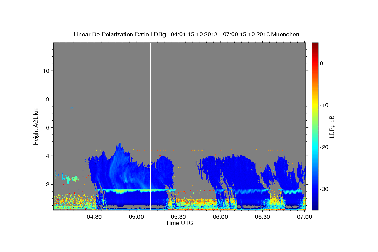Click the 06:30 time tick label
Screen dimensions: 378x252
tap(263, 217)
